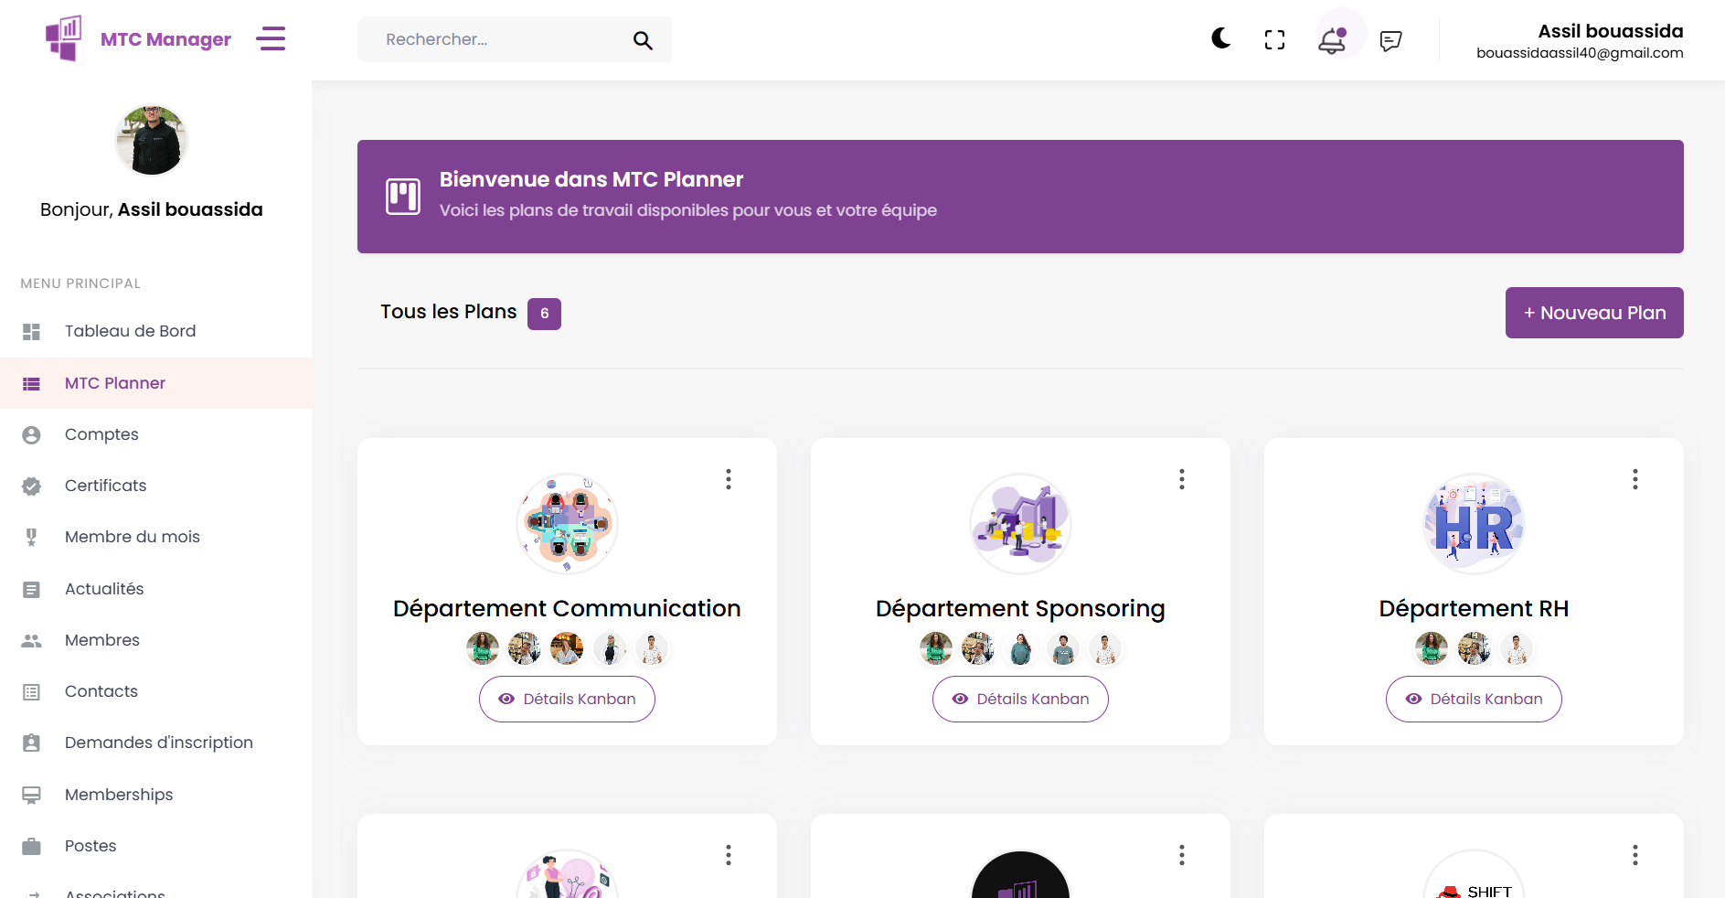Toggle dark mode moon icon
This screenshot has height=898, width=1725.
pyautogui.click(x=1221, y=38)
